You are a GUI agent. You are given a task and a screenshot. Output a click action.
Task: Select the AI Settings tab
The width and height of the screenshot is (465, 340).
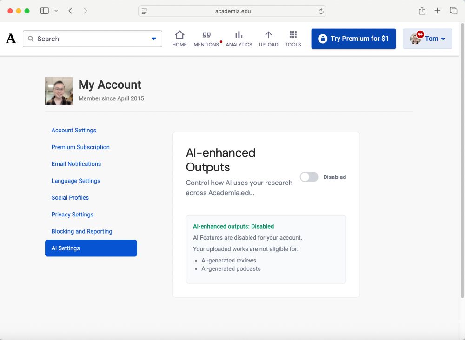coord(91,248)
